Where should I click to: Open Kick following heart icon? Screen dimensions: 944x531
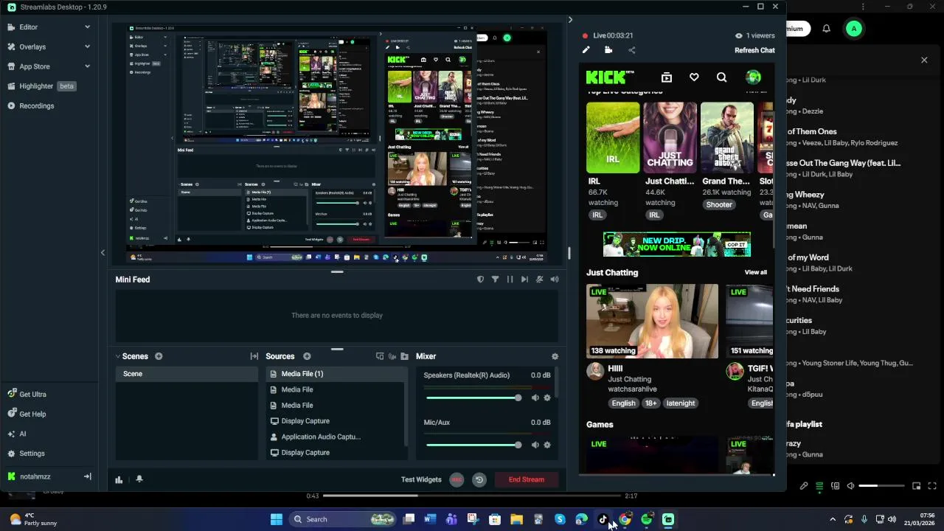[694, 77]
